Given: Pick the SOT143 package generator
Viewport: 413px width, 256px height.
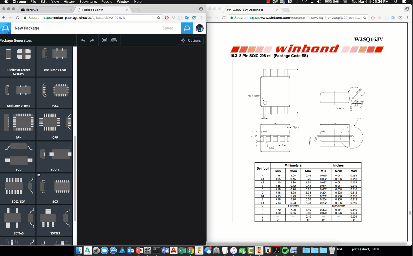Looking at the screenshot, I should tap(18, 221).
